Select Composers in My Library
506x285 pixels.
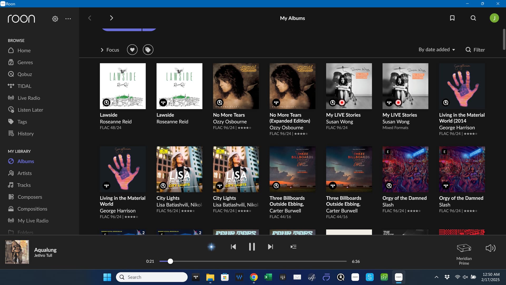click(25, 197)
